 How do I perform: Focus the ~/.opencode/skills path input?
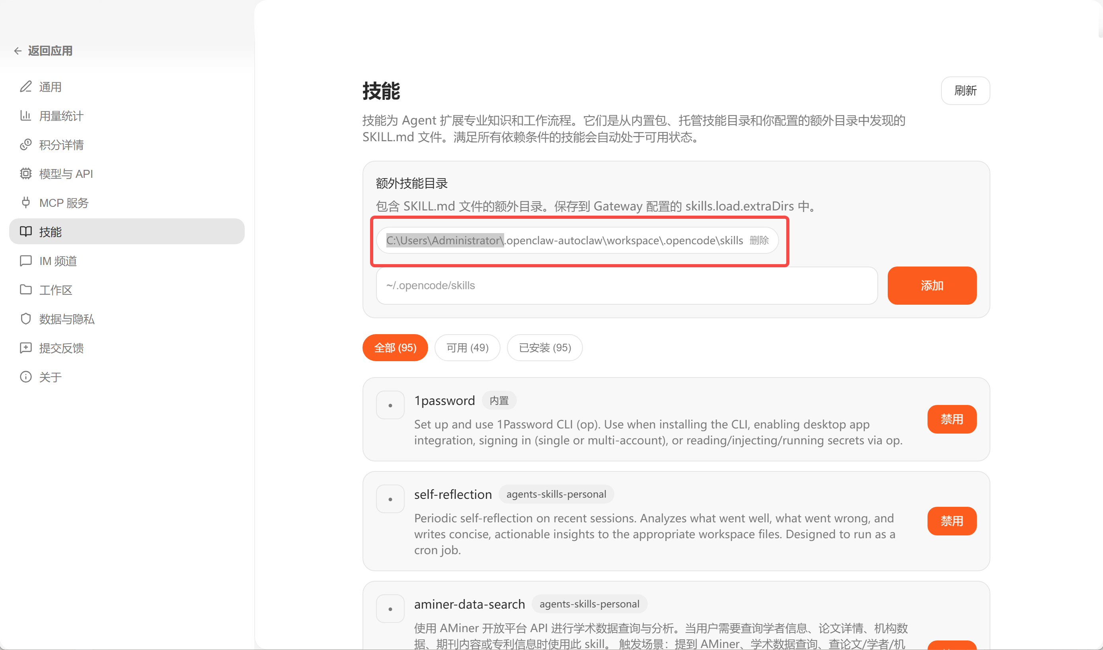[626, 286]
